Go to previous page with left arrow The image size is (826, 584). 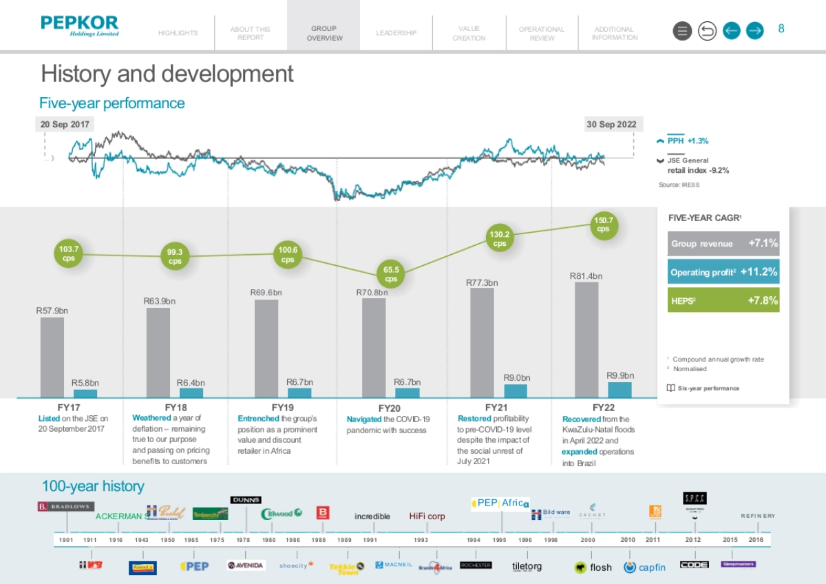click(731, 31)
